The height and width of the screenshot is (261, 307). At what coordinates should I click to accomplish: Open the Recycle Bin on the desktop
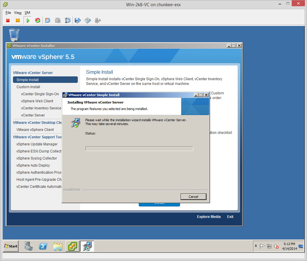pyautogui.click(x=14, y=35)
